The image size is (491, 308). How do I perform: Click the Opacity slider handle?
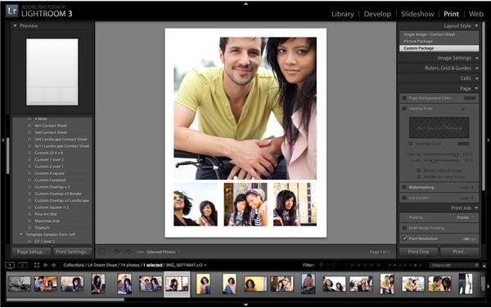457,154
